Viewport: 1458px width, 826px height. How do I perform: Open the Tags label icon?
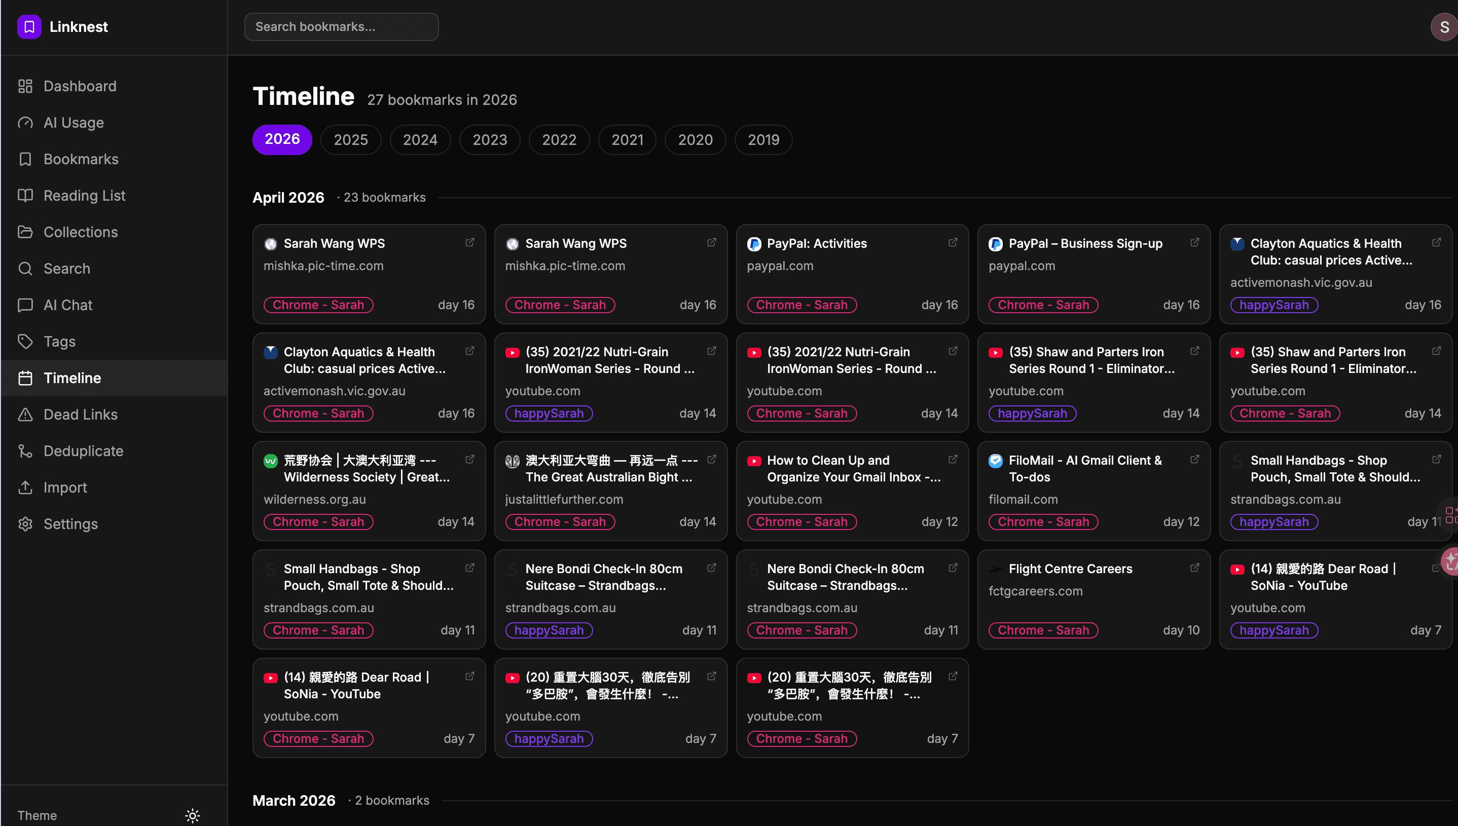(25, 342)
